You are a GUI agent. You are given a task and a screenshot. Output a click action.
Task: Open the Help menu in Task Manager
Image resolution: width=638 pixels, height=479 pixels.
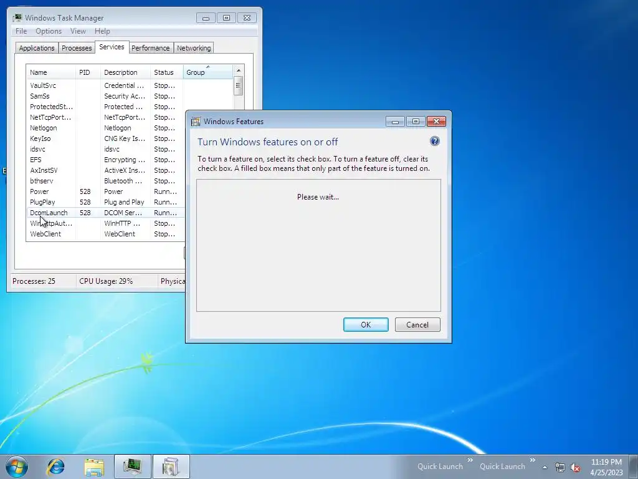coord(102,31)
